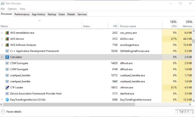The image size is (195, 117).
Task: Click the Fewer details circle arrow icon
Action: click(x=3, y=111)
